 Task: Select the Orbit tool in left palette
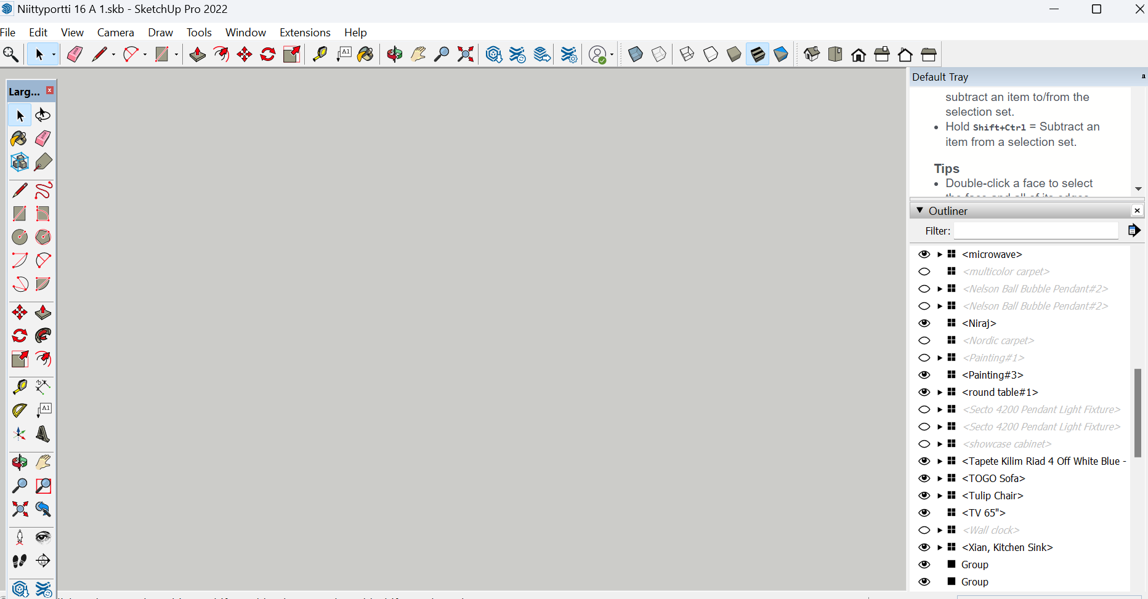point(19,462)
